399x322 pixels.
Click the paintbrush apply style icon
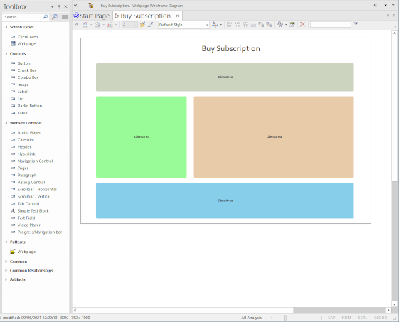pyautogui.click(x=142, y=24)
